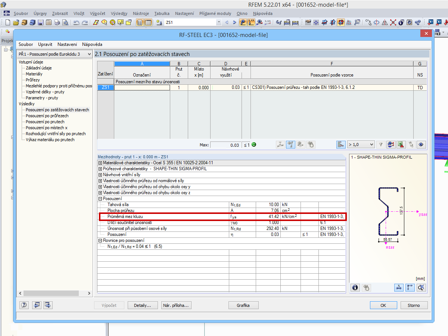Image resolution: width=448 pixels, height=336 pixels.
Task: Expand Návrhové vnitřní síly row
Action: click(x=100, y=175)
